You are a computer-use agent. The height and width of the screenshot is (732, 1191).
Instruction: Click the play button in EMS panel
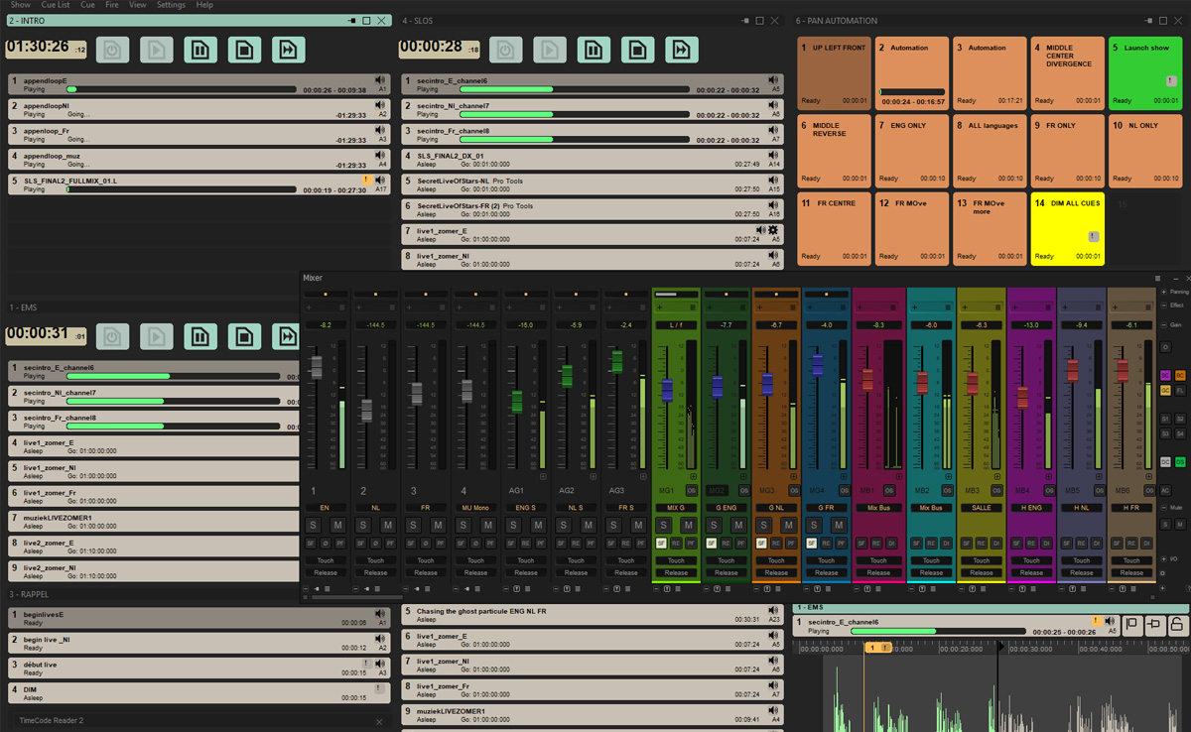156,337
